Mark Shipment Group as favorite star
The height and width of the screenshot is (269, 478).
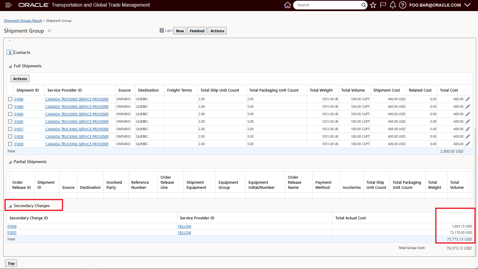point(49,31)
